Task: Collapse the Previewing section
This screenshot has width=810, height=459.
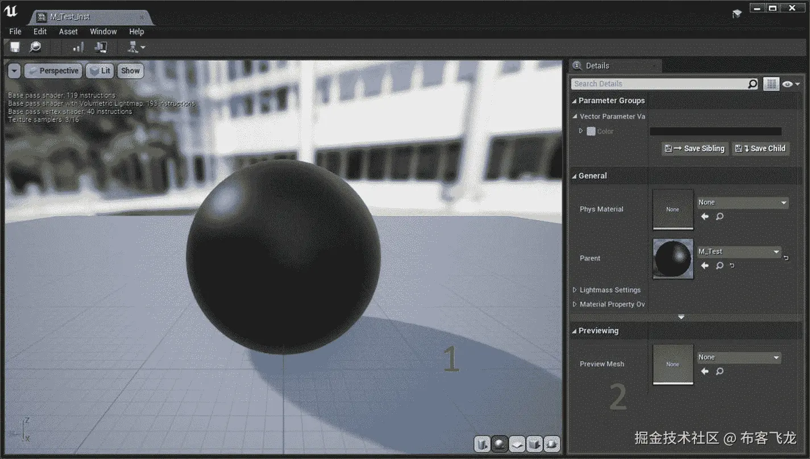Action: coord(574,331)
